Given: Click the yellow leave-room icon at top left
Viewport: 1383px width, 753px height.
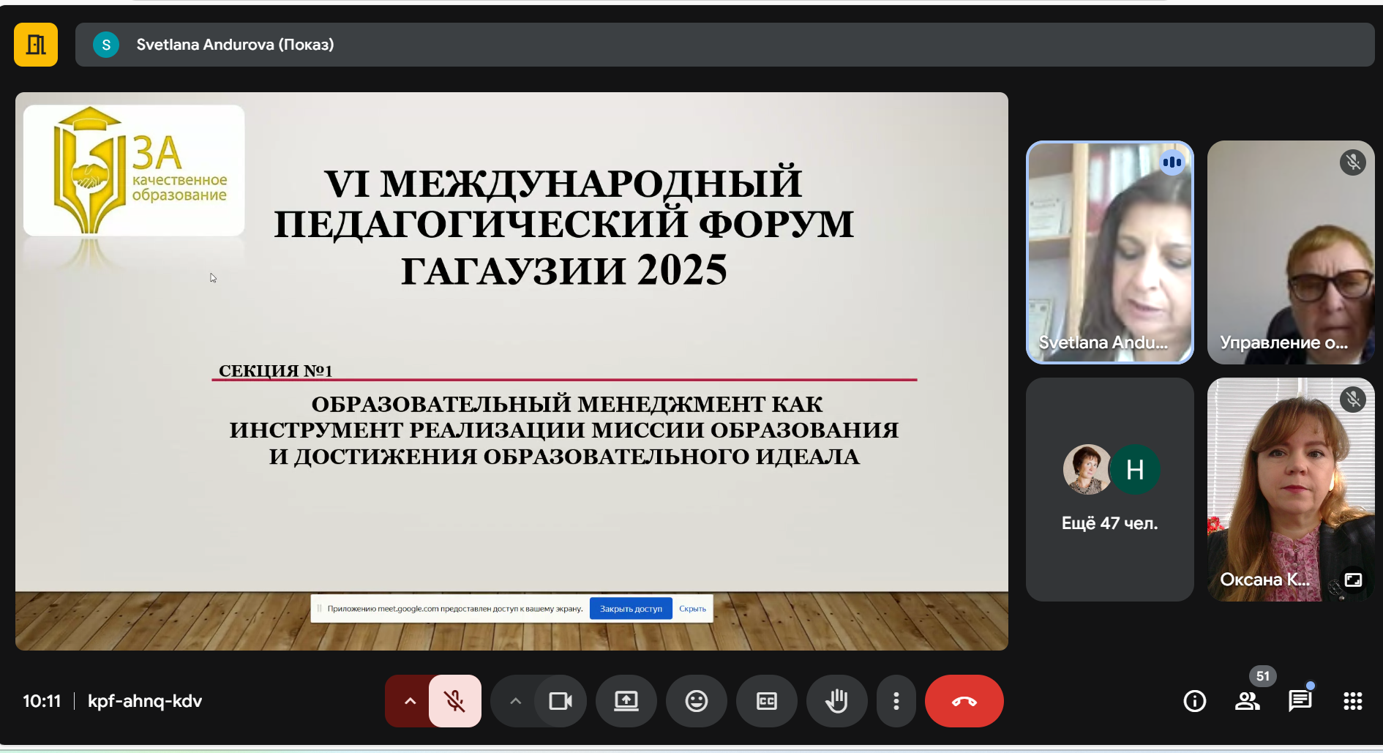Looking at the screenshot, I should [36, 45].
